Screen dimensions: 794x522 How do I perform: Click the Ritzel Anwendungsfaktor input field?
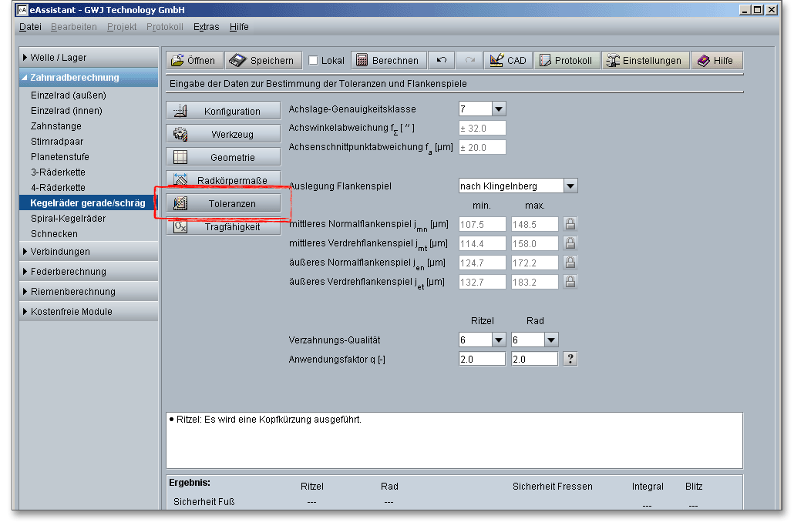tap(482, 359)
